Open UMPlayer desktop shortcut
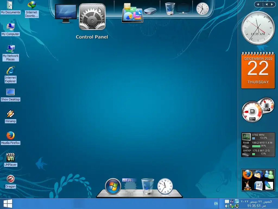278x209 pixels. 11,160
